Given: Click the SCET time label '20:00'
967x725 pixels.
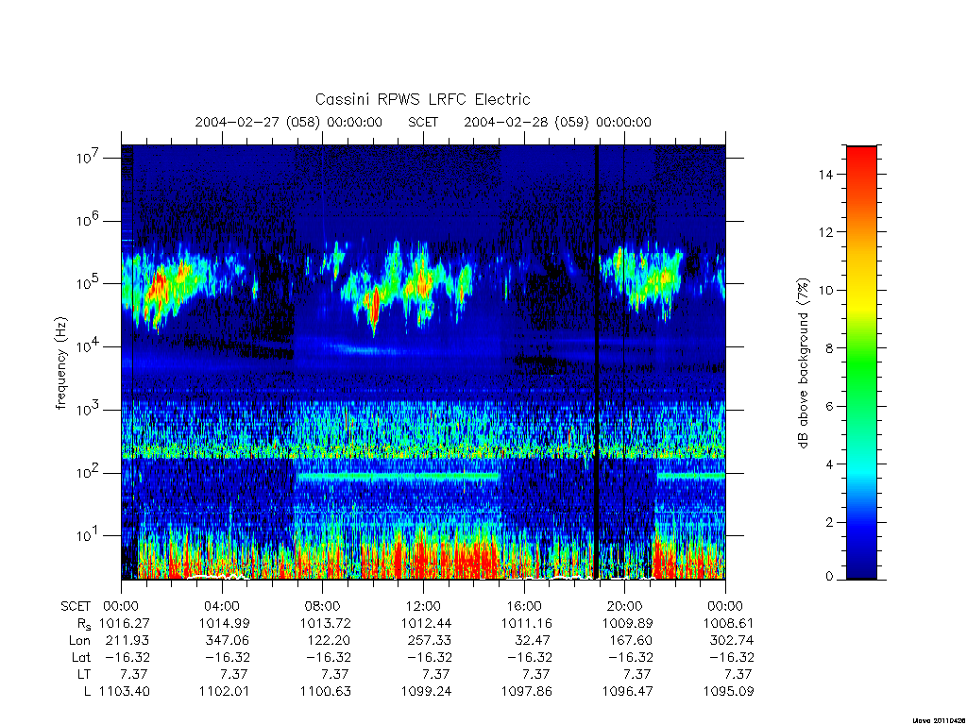Looking at the screenshot, I should pos(625,606).
